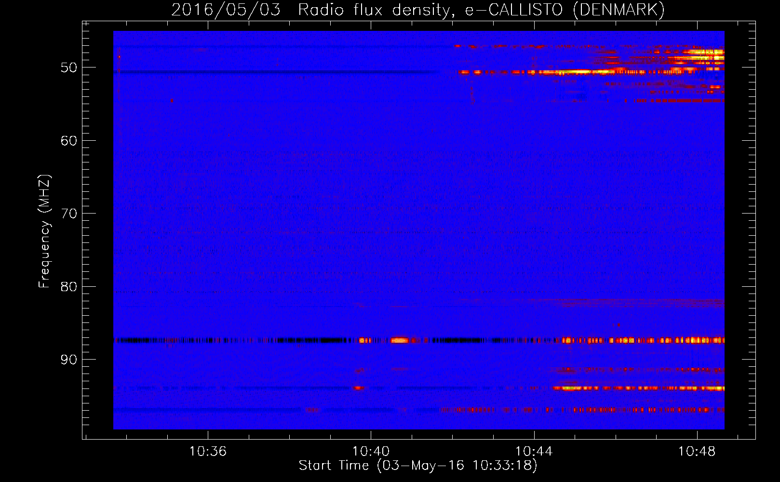Click the 60 frequency tick label

(69, 141)
